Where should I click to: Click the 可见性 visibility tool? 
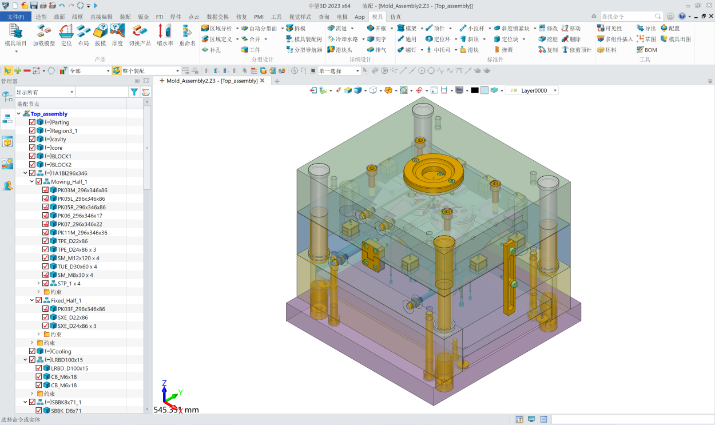(x=609, y=28)
